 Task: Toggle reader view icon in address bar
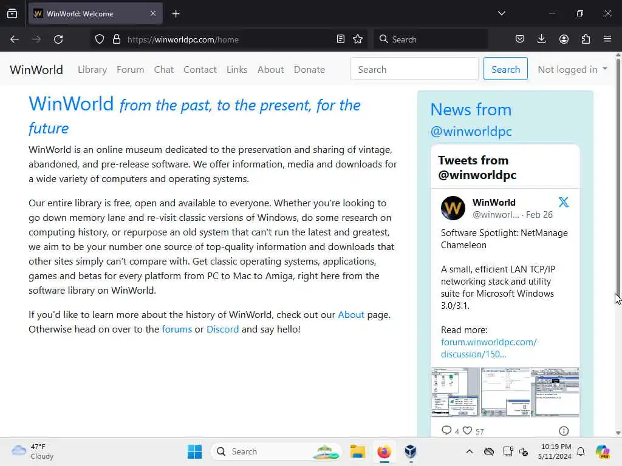(340, 39)
